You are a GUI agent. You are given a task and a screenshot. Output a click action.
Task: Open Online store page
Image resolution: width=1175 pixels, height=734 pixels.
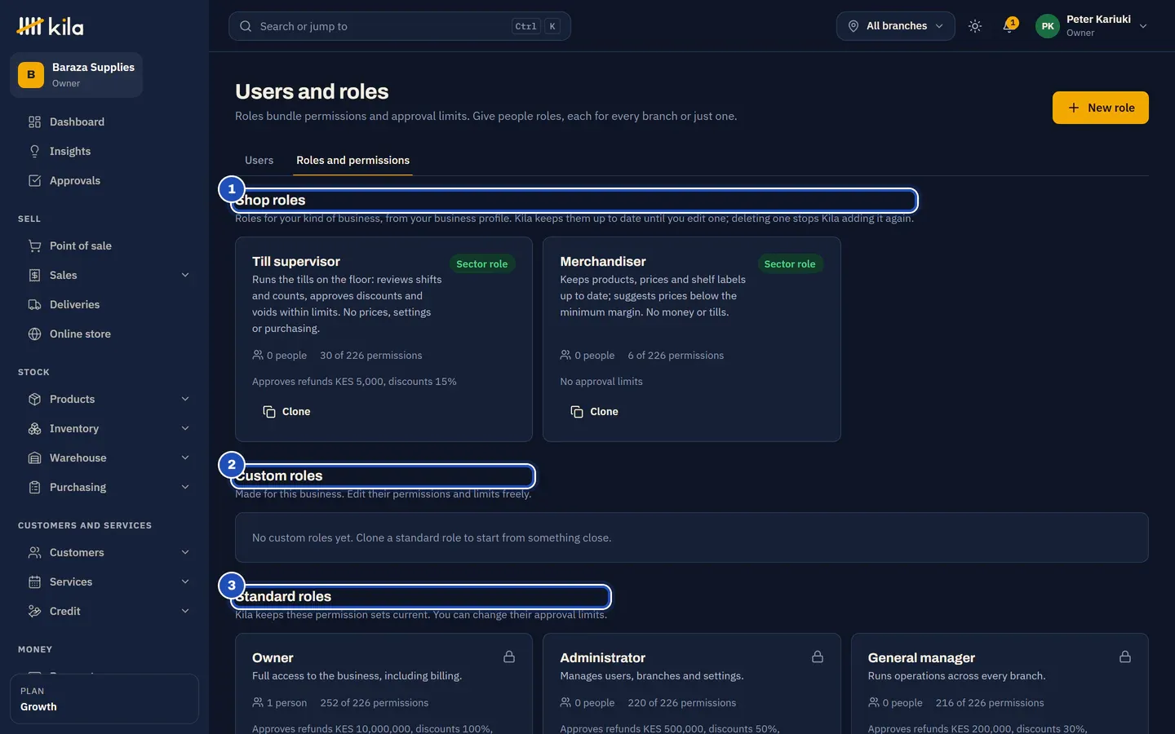104,334
